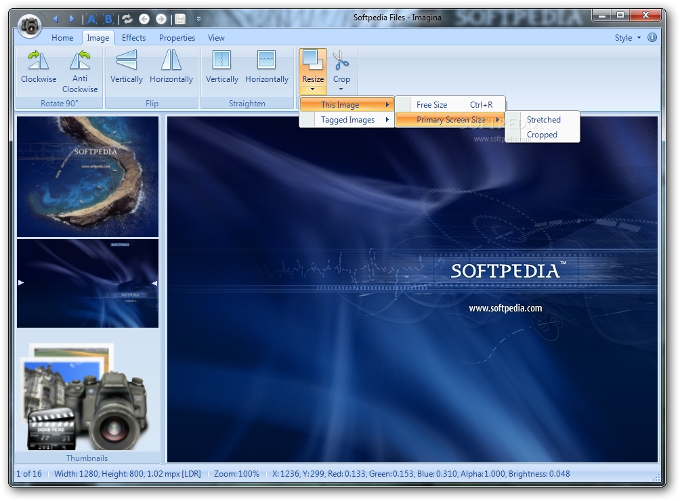Highlight Primary Screen Size submenu item
Image resolution: width=680 pixels, height=501 pixels.
(x=450, y=120)
